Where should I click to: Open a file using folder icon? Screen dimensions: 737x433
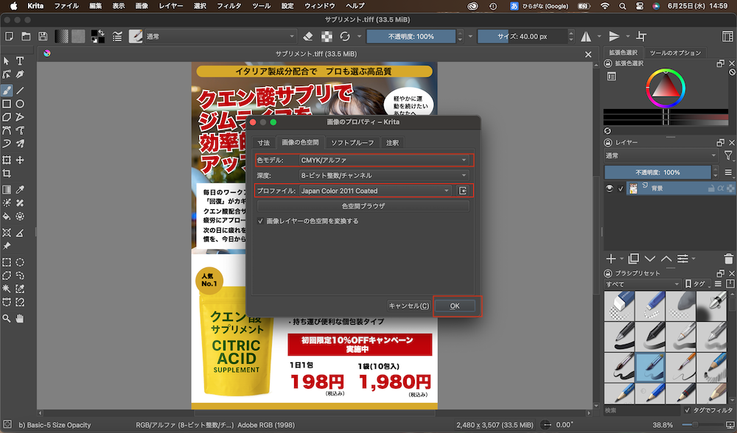[26, 36]
